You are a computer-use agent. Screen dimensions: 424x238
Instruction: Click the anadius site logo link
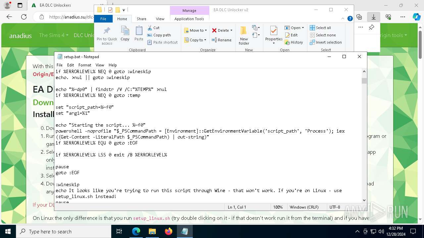pos(21,35)
